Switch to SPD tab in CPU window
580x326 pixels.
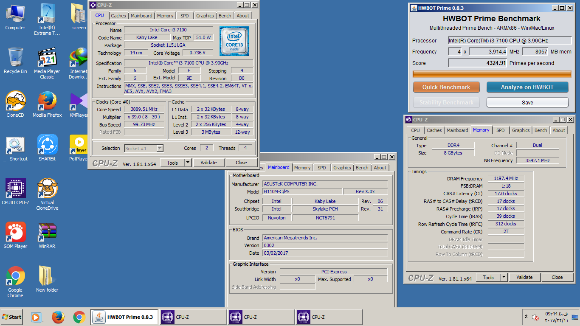(185, 16)
